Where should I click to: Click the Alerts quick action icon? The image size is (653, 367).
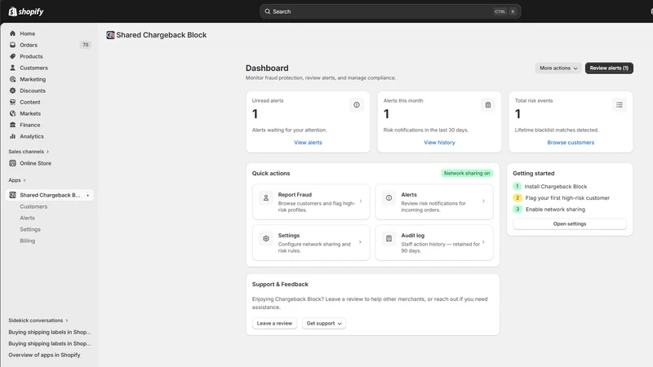[x=389, y=198]
